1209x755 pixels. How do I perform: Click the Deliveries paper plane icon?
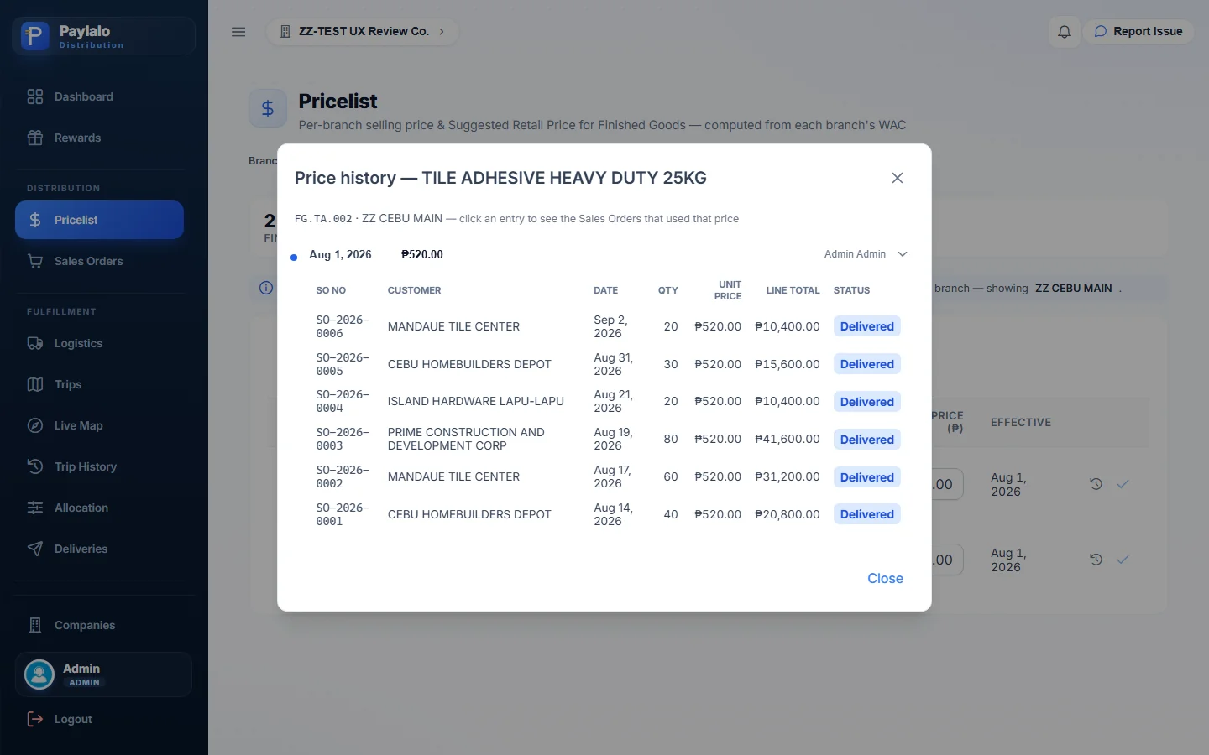35,549
